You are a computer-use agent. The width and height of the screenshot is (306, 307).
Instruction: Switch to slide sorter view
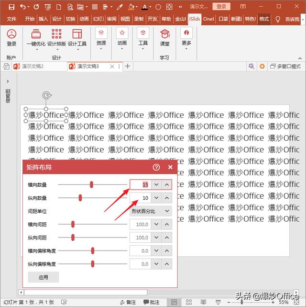[x=189, y=302]
